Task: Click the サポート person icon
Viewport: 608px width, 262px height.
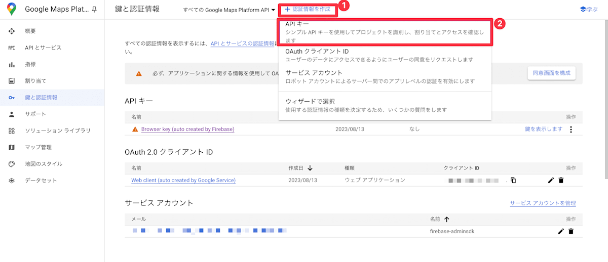Action: coord(12,114)
